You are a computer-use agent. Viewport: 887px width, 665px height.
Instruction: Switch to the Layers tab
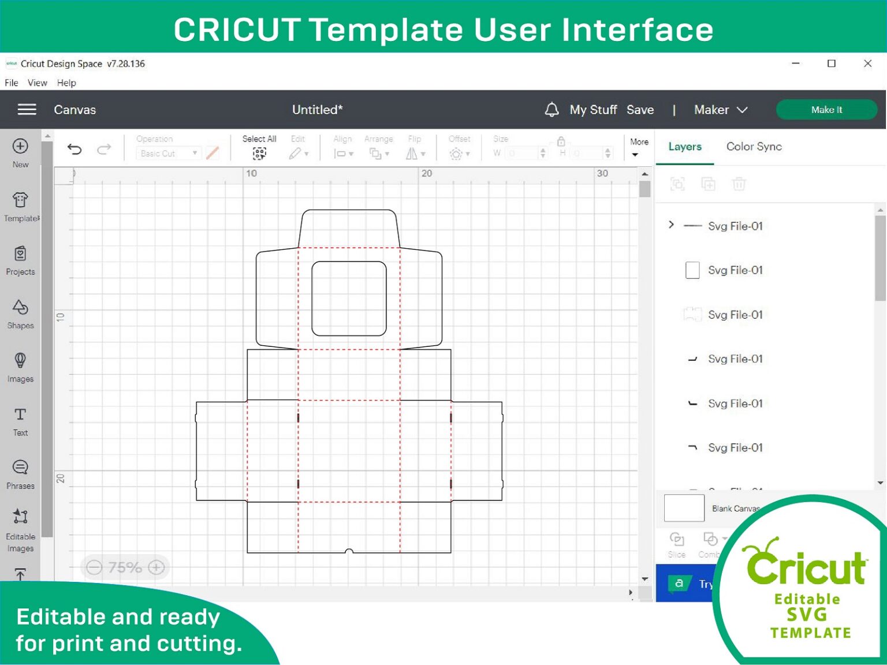tap(685, 147)
